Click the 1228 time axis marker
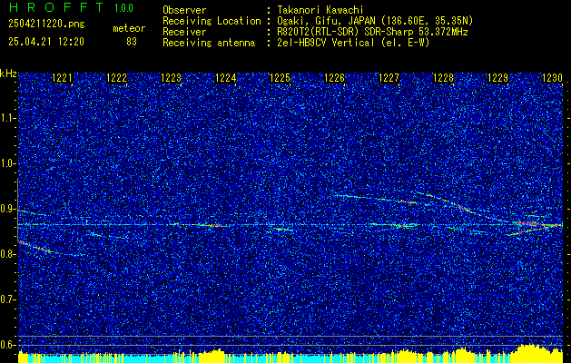The image size is (571, 363). (x=444, y=78)
